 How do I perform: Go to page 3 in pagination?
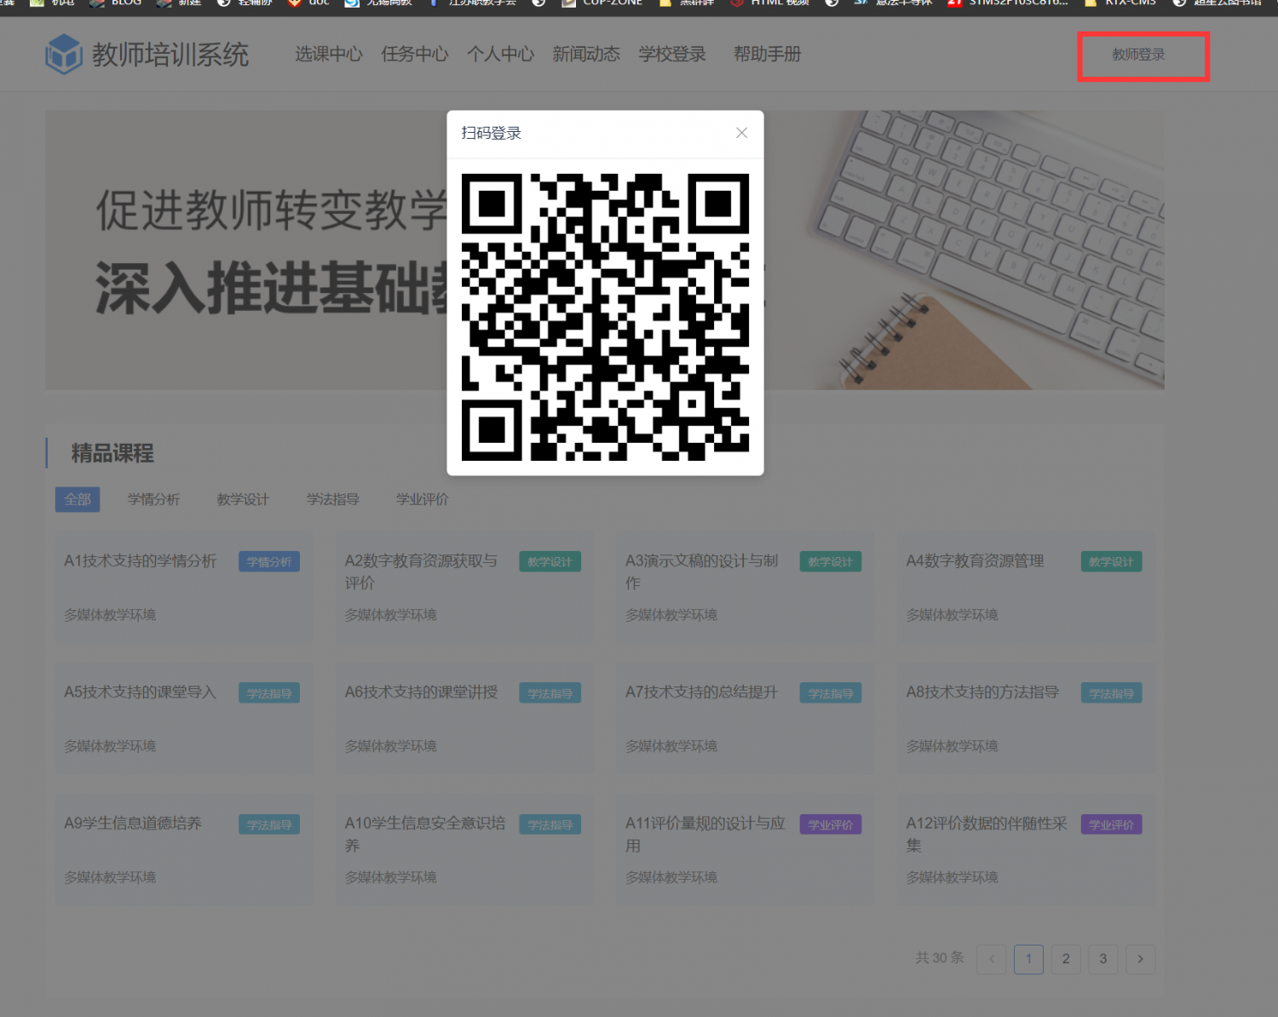pos(1103,959)
